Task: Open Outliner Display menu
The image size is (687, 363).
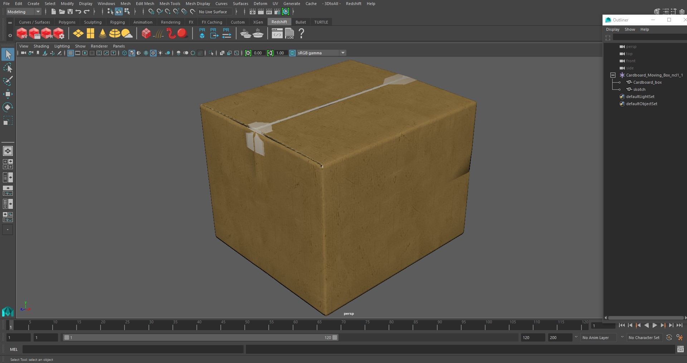Action: coord(613,29)
